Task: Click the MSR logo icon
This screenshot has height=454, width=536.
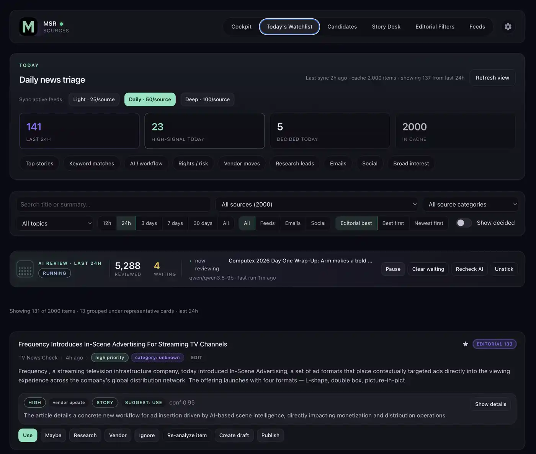Action: (28, 27)
